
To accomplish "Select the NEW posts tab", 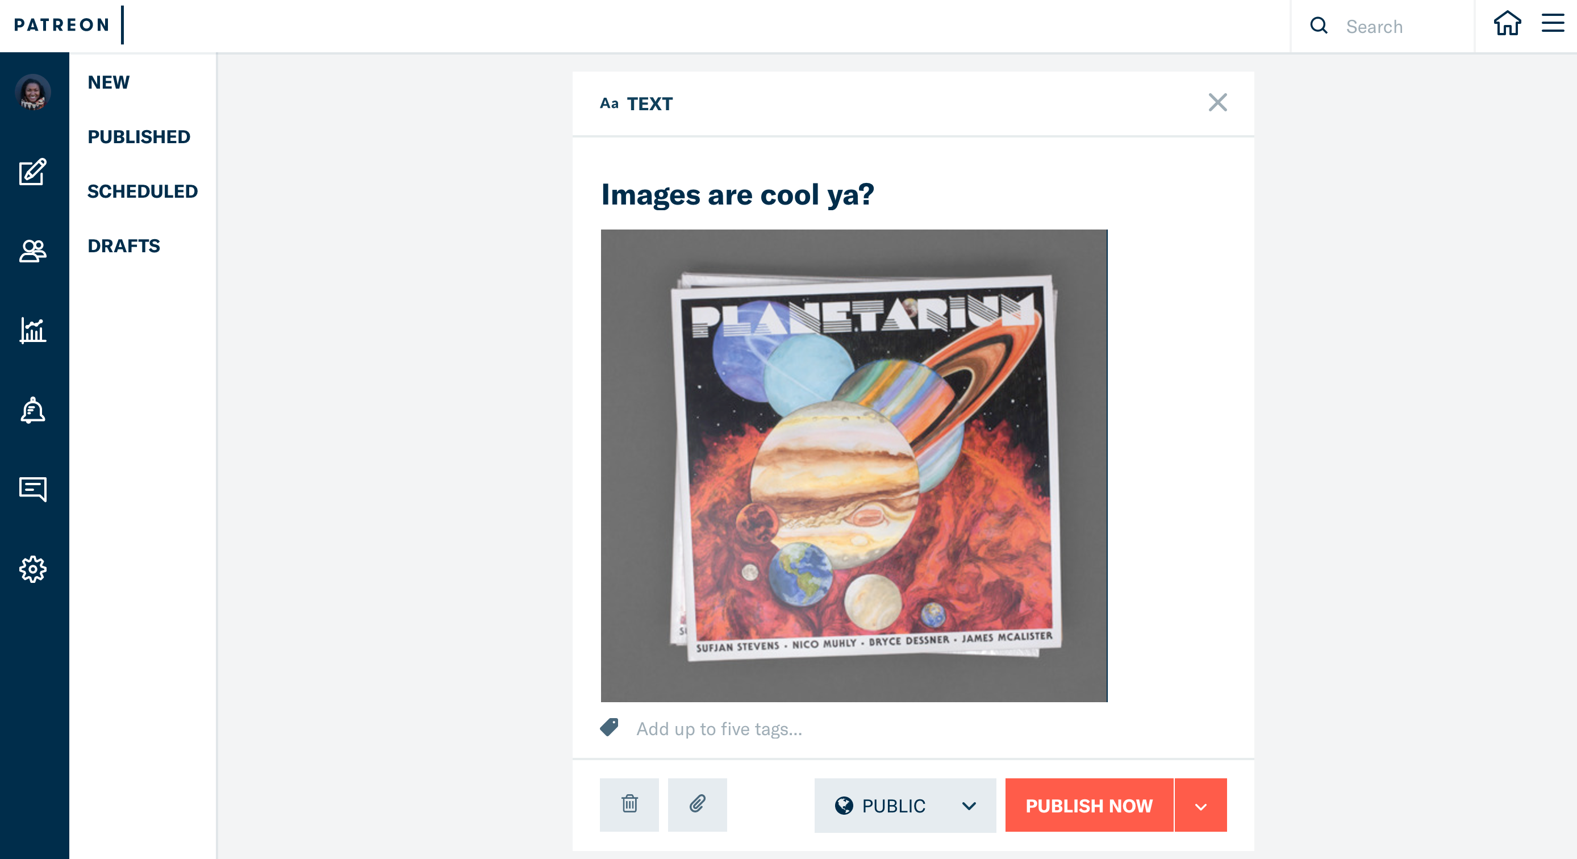I will pyautogui.click(x=109, y=82).
